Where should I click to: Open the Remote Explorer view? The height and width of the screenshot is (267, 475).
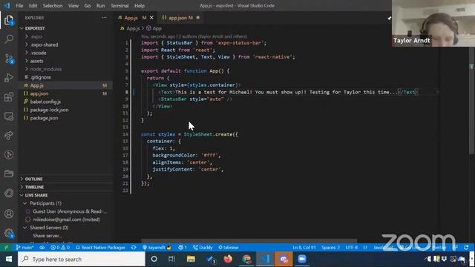pyautogui.click(x=9, y=116)
